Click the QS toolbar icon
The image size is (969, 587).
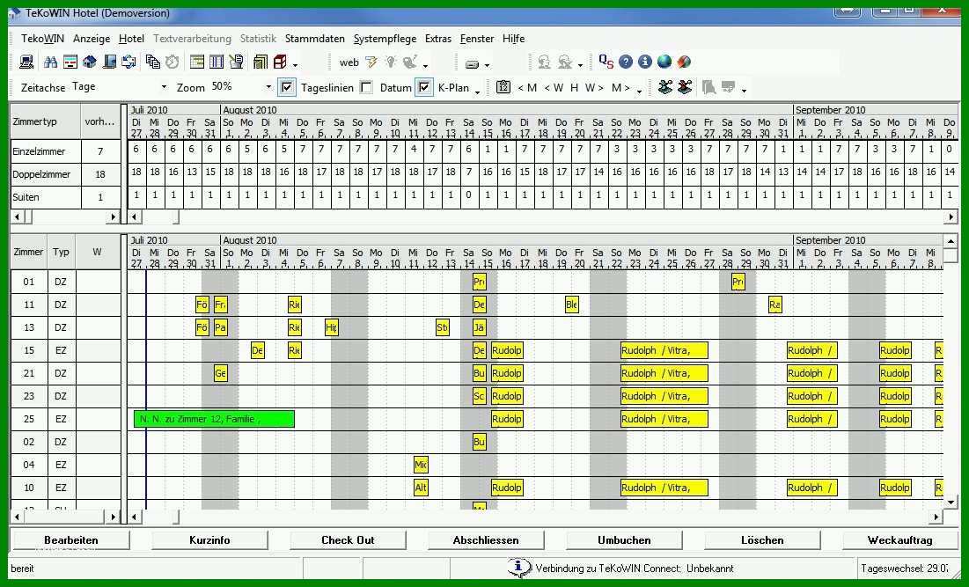pos(606,62)
